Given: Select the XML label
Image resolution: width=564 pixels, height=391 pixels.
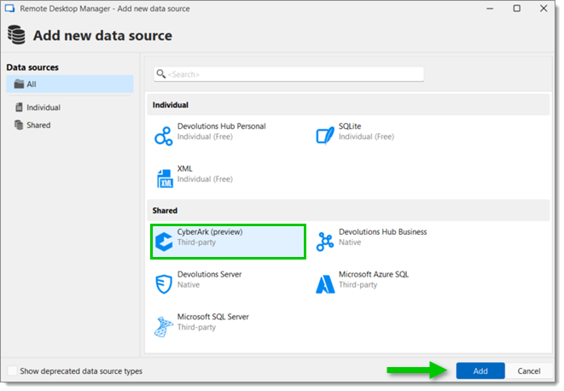Looking at the screenshot, I should coord(185,169).
